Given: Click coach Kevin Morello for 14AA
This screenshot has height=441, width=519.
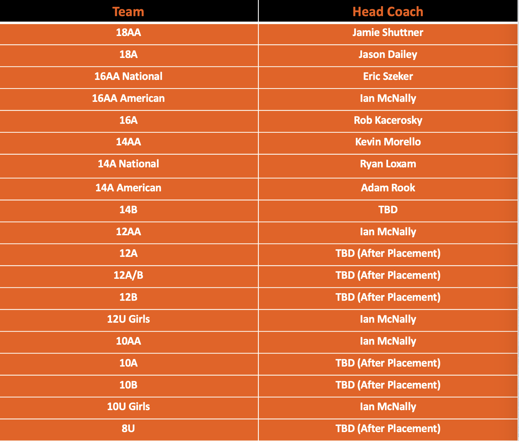Looking at the screenshot, I should [x=388, y=142].
